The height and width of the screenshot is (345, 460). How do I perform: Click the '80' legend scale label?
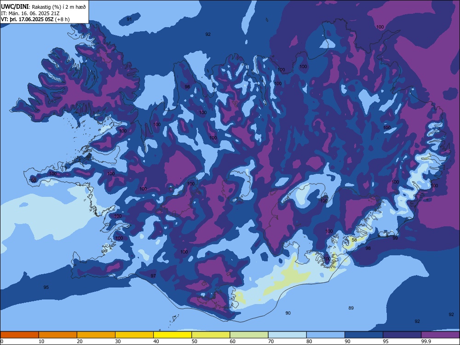tap(309, 341)
